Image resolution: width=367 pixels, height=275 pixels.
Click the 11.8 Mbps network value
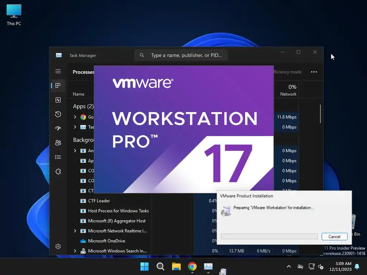pos(286,117)
